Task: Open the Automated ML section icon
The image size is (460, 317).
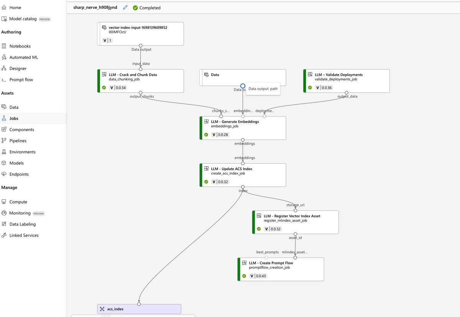Action: tap(5, 57)
